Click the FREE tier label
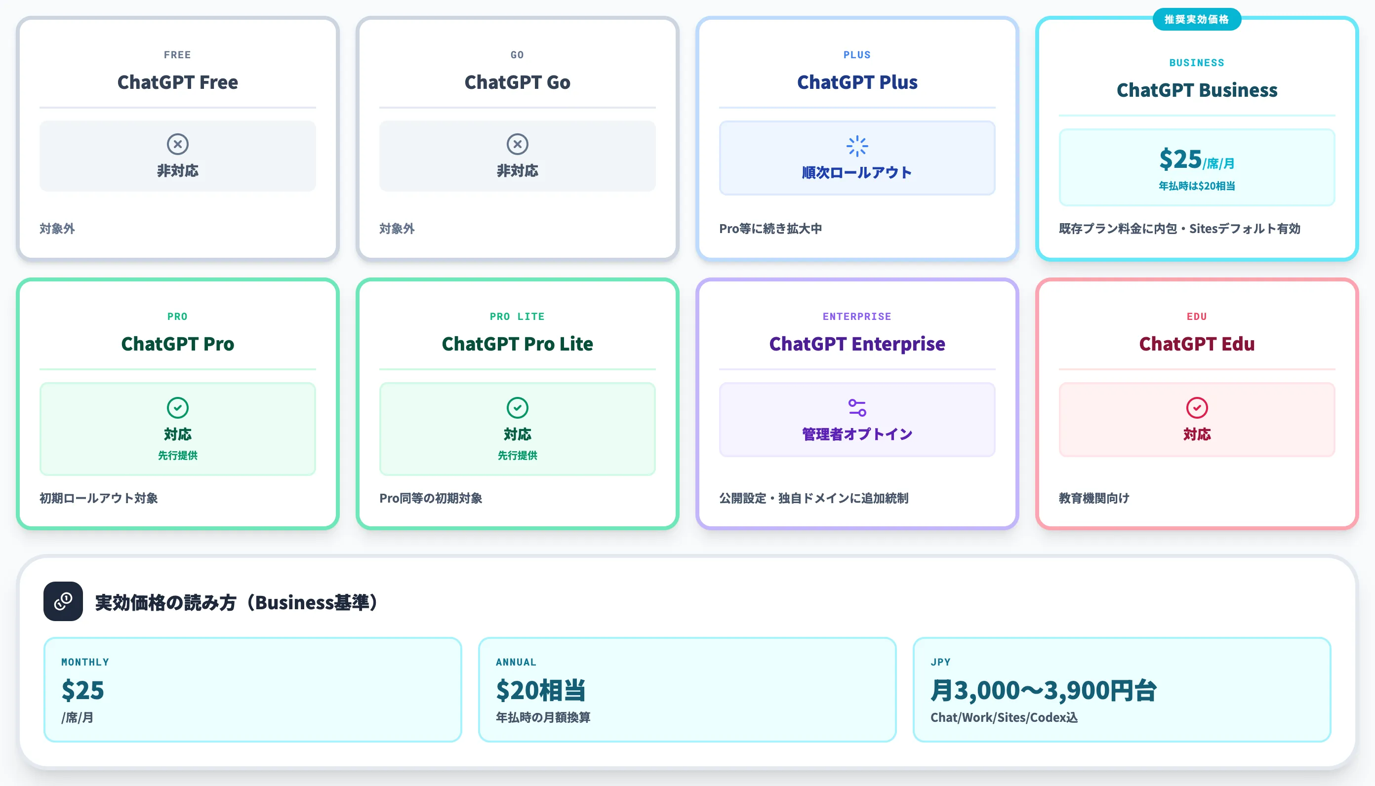This screenshot has width=1375, height=786. point(178,54)
